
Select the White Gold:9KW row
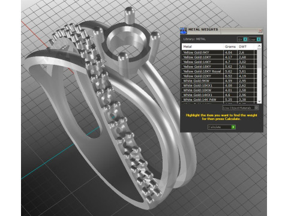click(x=219, y=81)
